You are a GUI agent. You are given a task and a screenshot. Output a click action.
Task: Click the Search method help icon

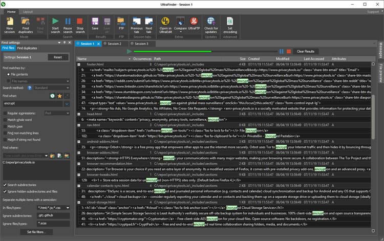pyautogui.click(x=30, y=88)
